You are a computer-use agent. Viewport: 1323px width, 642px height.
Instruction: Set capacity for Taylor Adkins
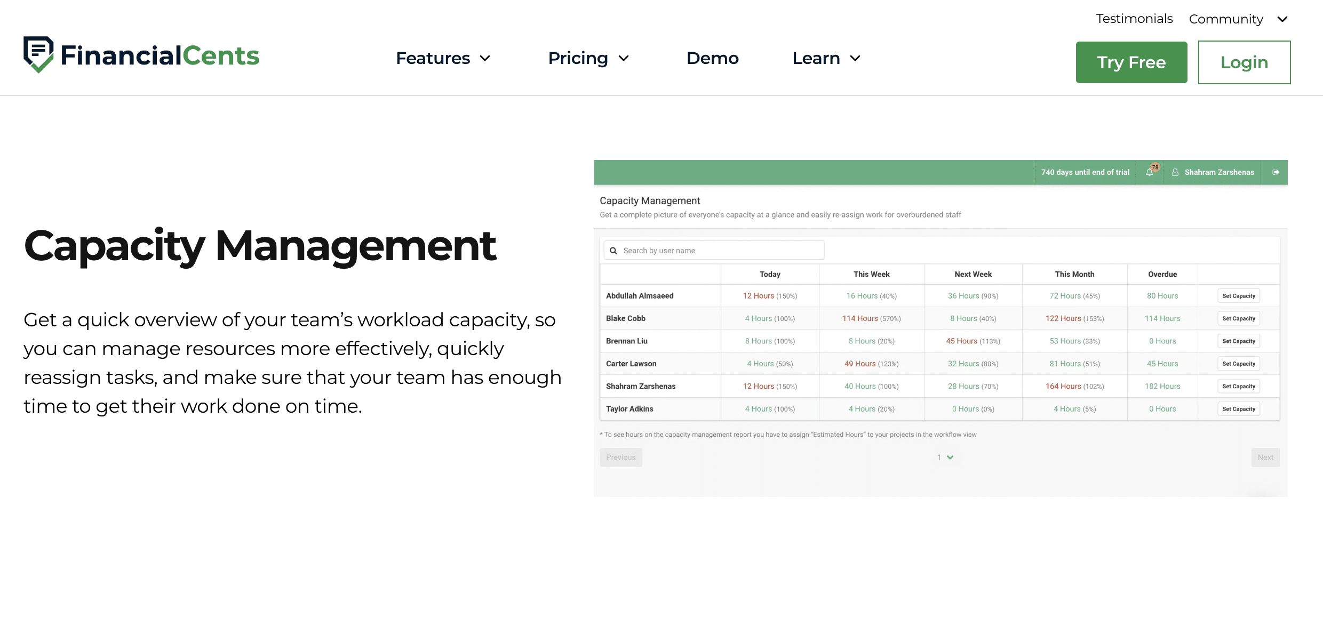click(x=1239, y=409)
